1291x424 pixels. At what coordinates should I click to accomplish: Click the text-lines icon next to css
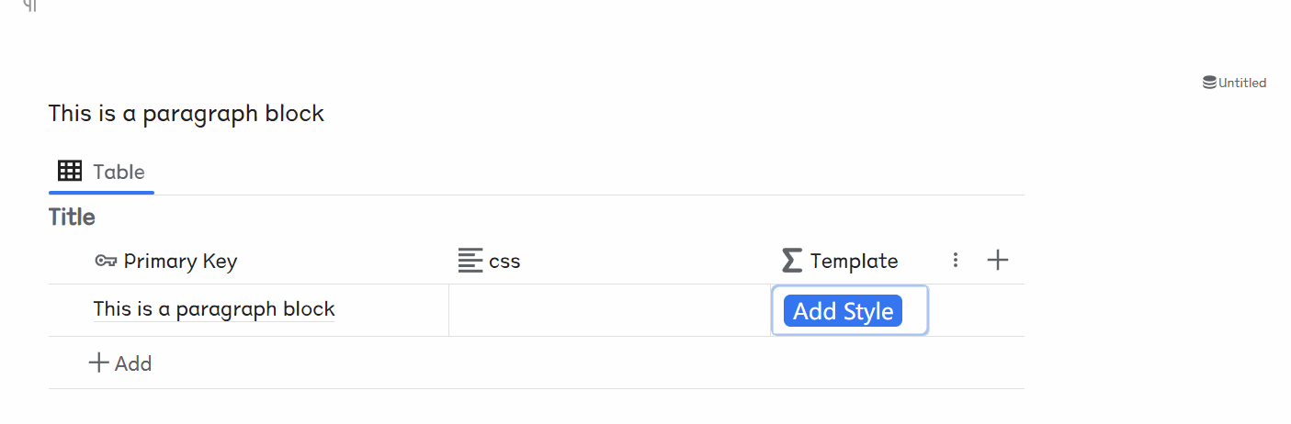pos(470,262)
